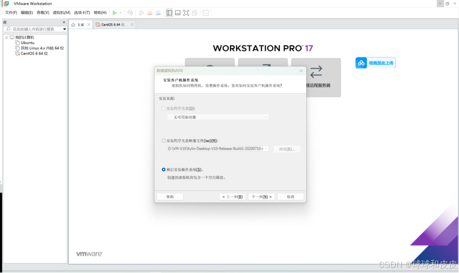Image resolution: width=459 pixels, height=273 pixels.
Task: Click the search magnifier icon in library
Action: pos(8,29)
